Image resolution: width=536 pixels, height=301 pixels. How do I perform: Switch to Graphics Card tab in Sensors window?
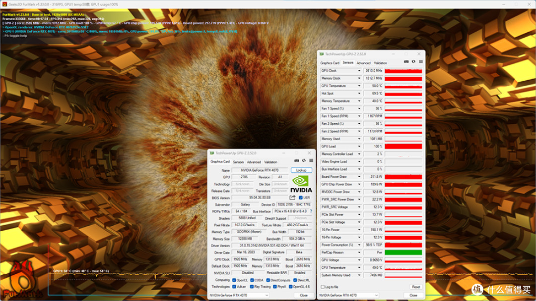coord(330,63)
